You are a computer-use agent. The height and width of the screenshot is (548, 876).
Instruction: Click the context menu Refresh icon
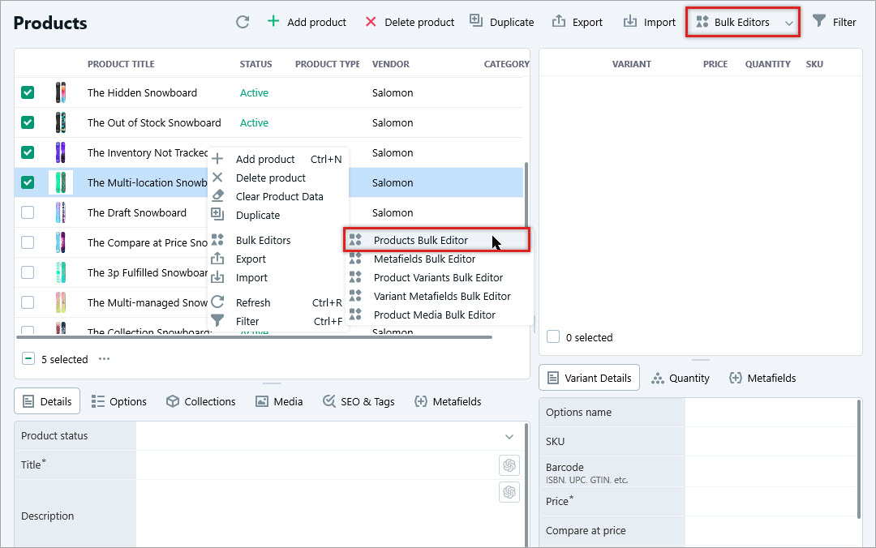coord(218,302)
